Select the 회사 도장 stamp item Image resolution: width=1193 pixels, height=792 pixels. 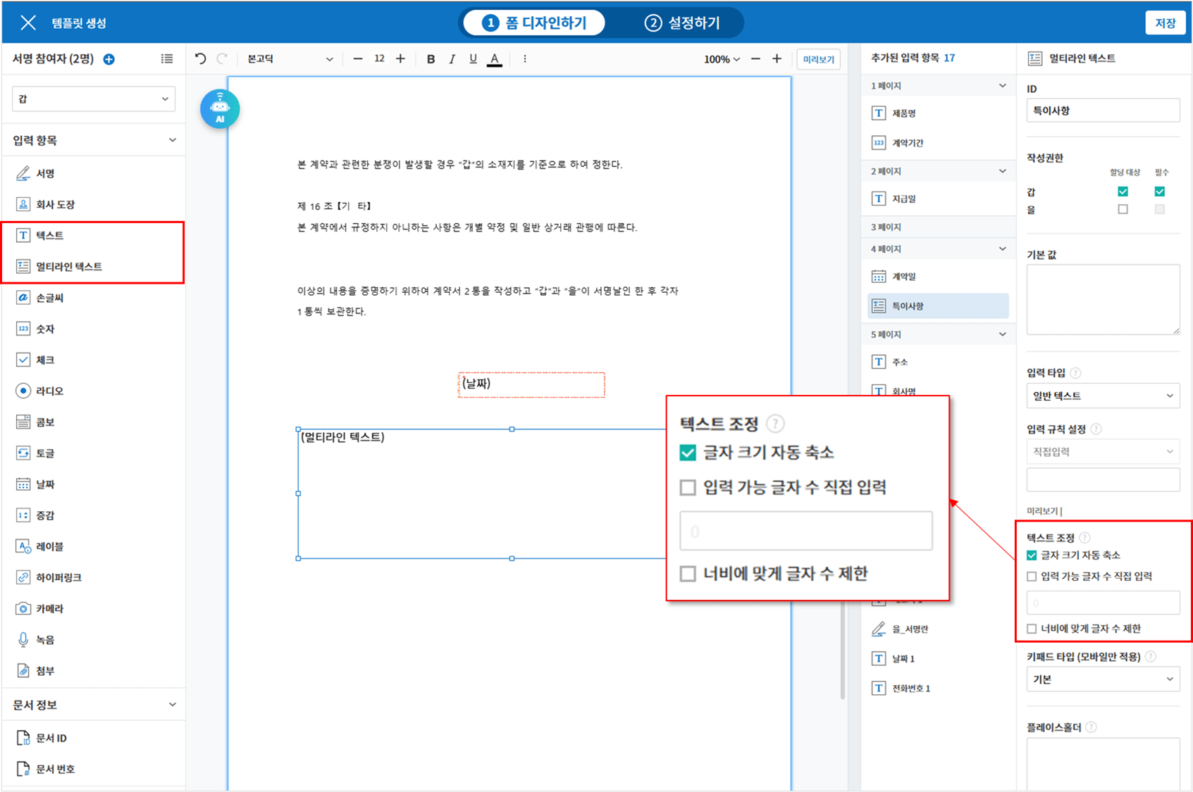[55, 204]
